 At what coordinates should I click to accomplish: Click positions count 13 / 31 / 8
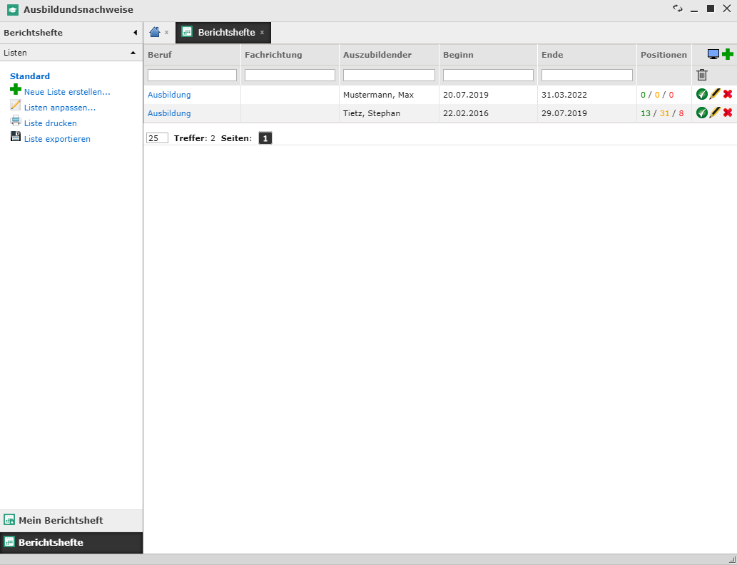coord(662,113)
